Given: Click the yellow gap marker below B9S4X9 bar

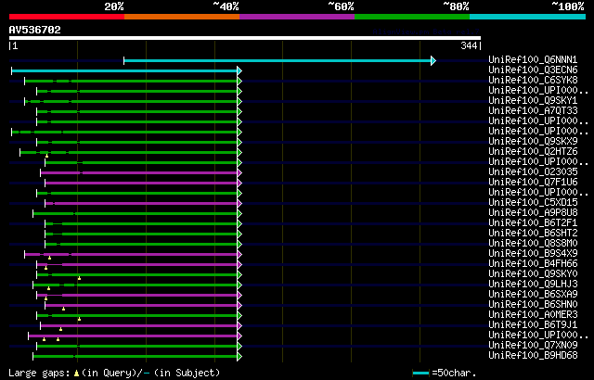Looking at the screenshot, I should (x=49, y=258).
